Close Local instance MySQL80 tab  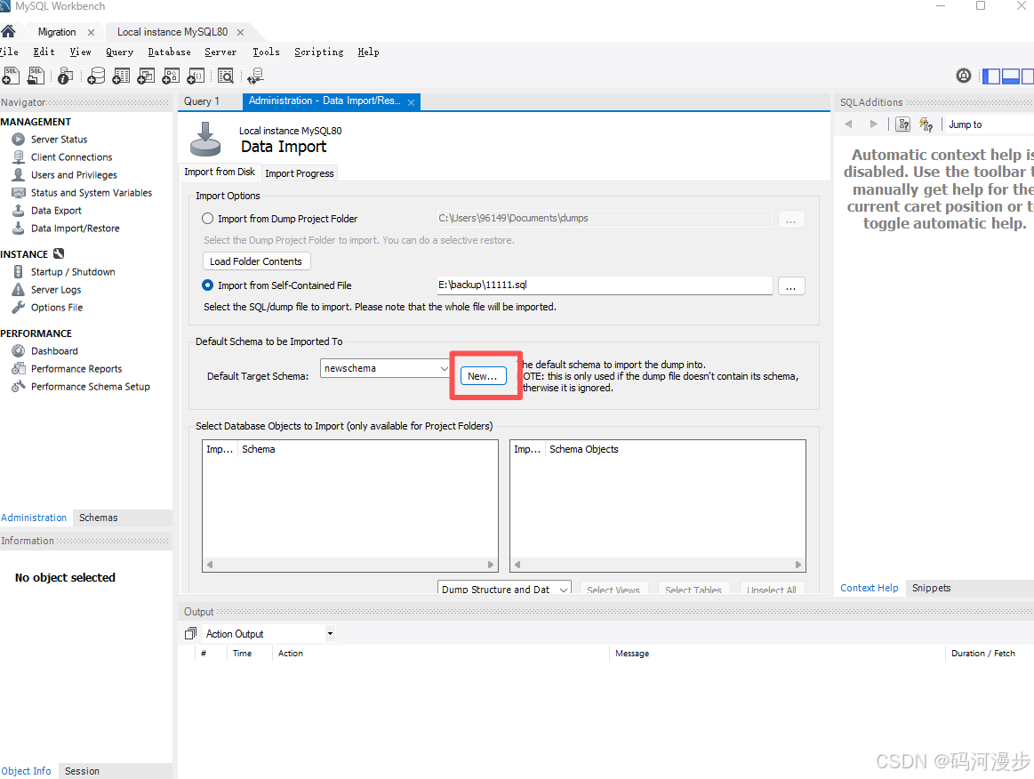tap(240, 32)
